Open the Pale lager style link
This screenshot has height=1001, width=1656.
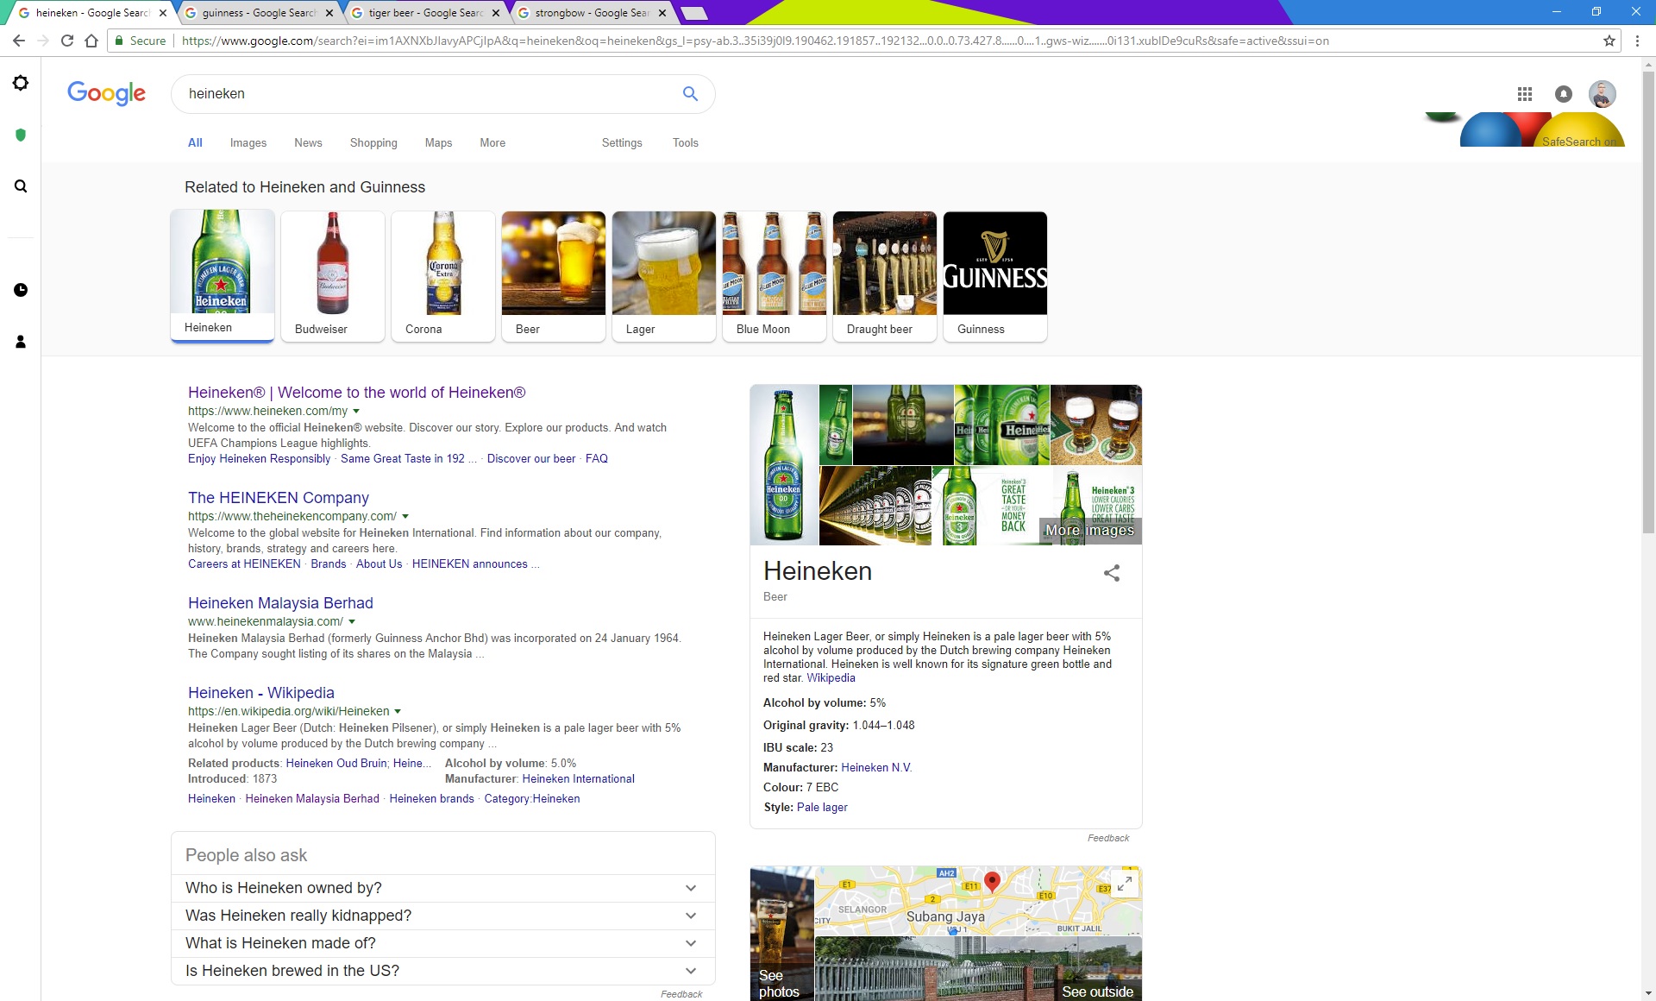[x=822, y=808]
